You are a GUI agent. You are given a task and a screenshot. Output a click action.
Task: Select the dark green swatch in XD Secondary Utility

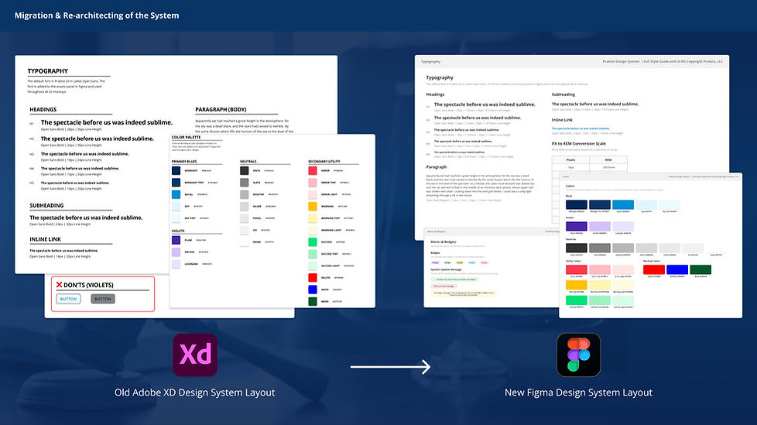pyautogui.click(x=313, y=301)
